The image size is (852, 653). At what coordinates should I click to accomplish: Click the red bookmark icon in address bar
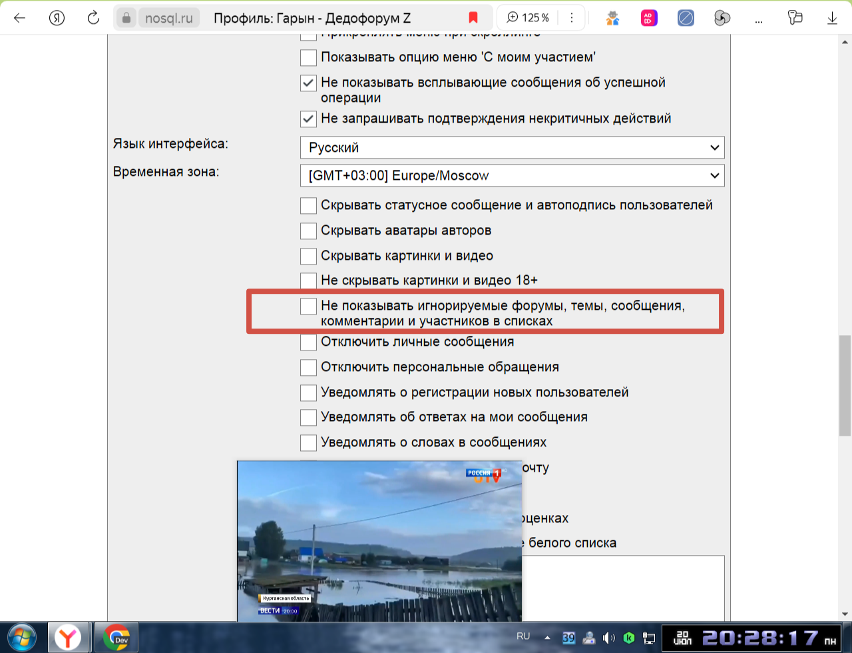[x=473, y=18]
